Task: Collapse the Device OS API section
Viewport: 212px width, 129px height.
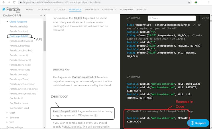Action: click(x=41, y=15)
